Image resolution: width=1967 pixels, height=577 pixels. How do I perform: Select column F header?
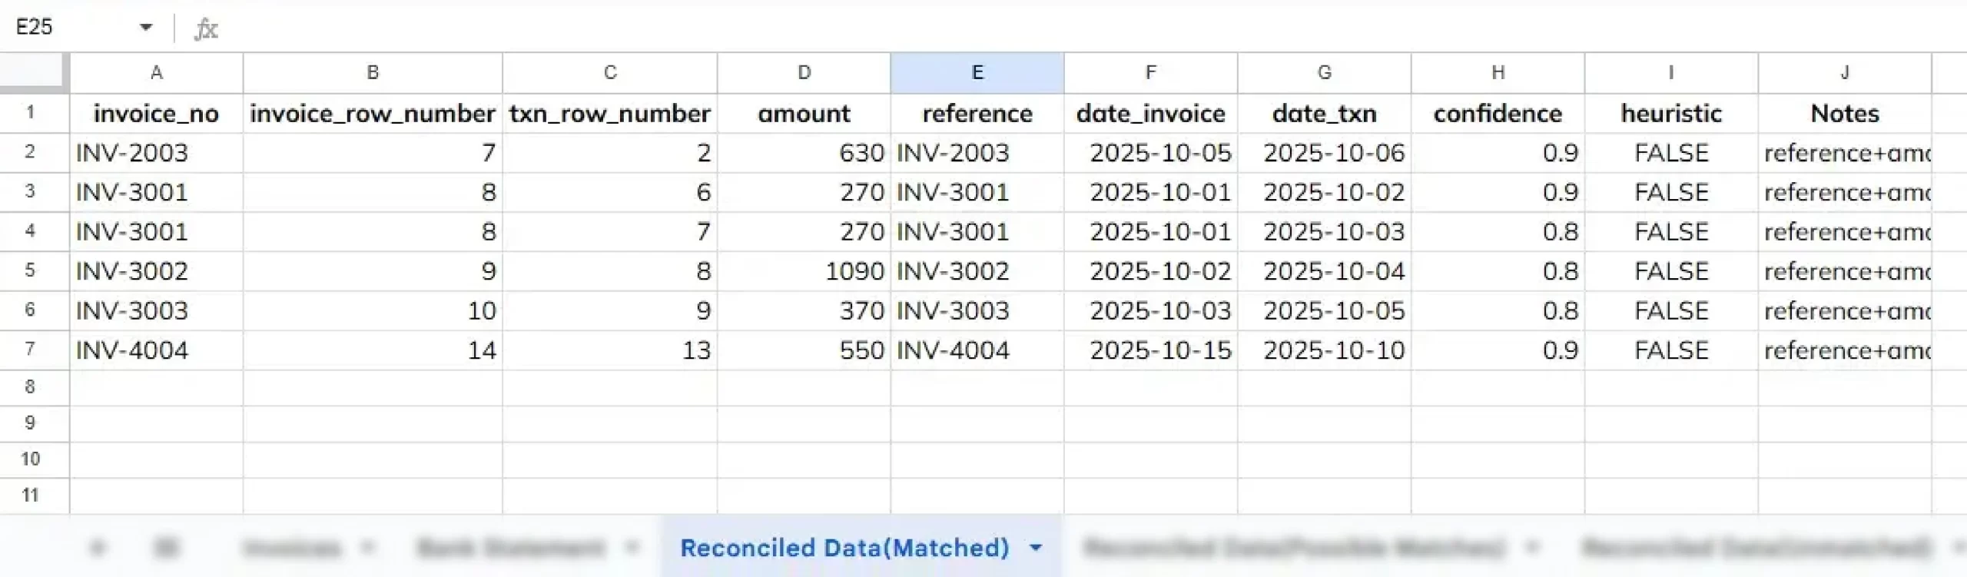[x=1151, y=73]
